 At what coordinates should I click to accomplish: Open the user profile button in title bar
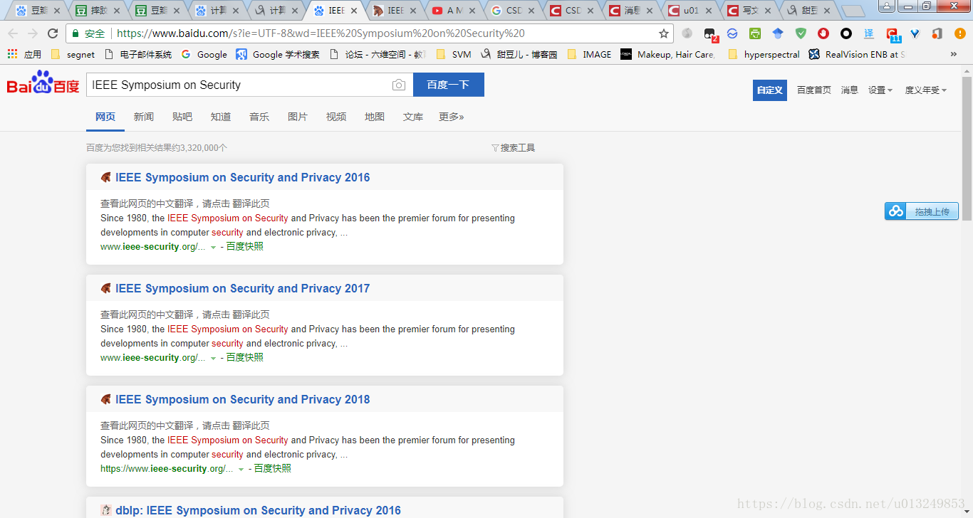click(x=887, y=6)
